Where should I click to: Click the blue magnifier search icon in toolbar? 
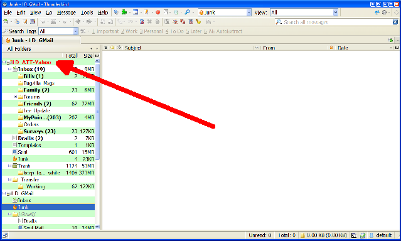(x=187, y=12)
